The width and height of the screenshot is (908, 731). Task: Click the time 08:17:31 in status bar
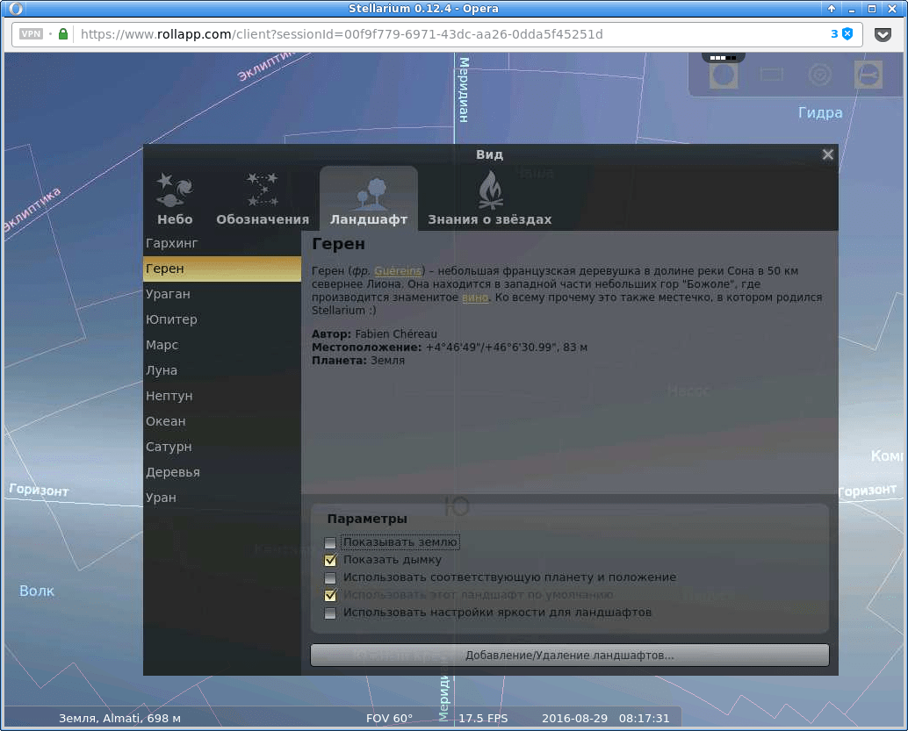[x=644, y=718]
